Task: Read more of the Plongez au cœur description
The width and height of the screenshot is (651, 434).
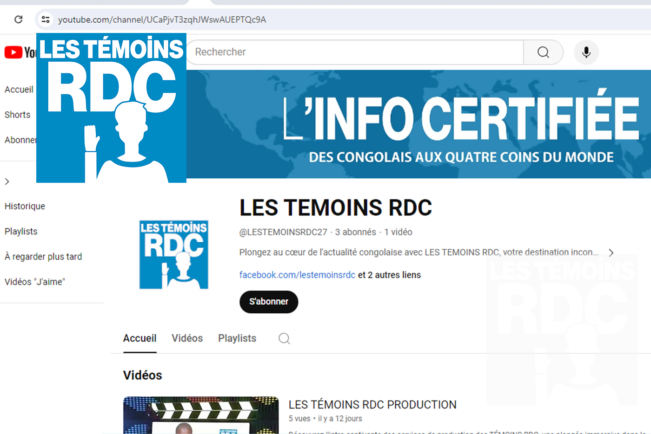Action: click(418, 253)
